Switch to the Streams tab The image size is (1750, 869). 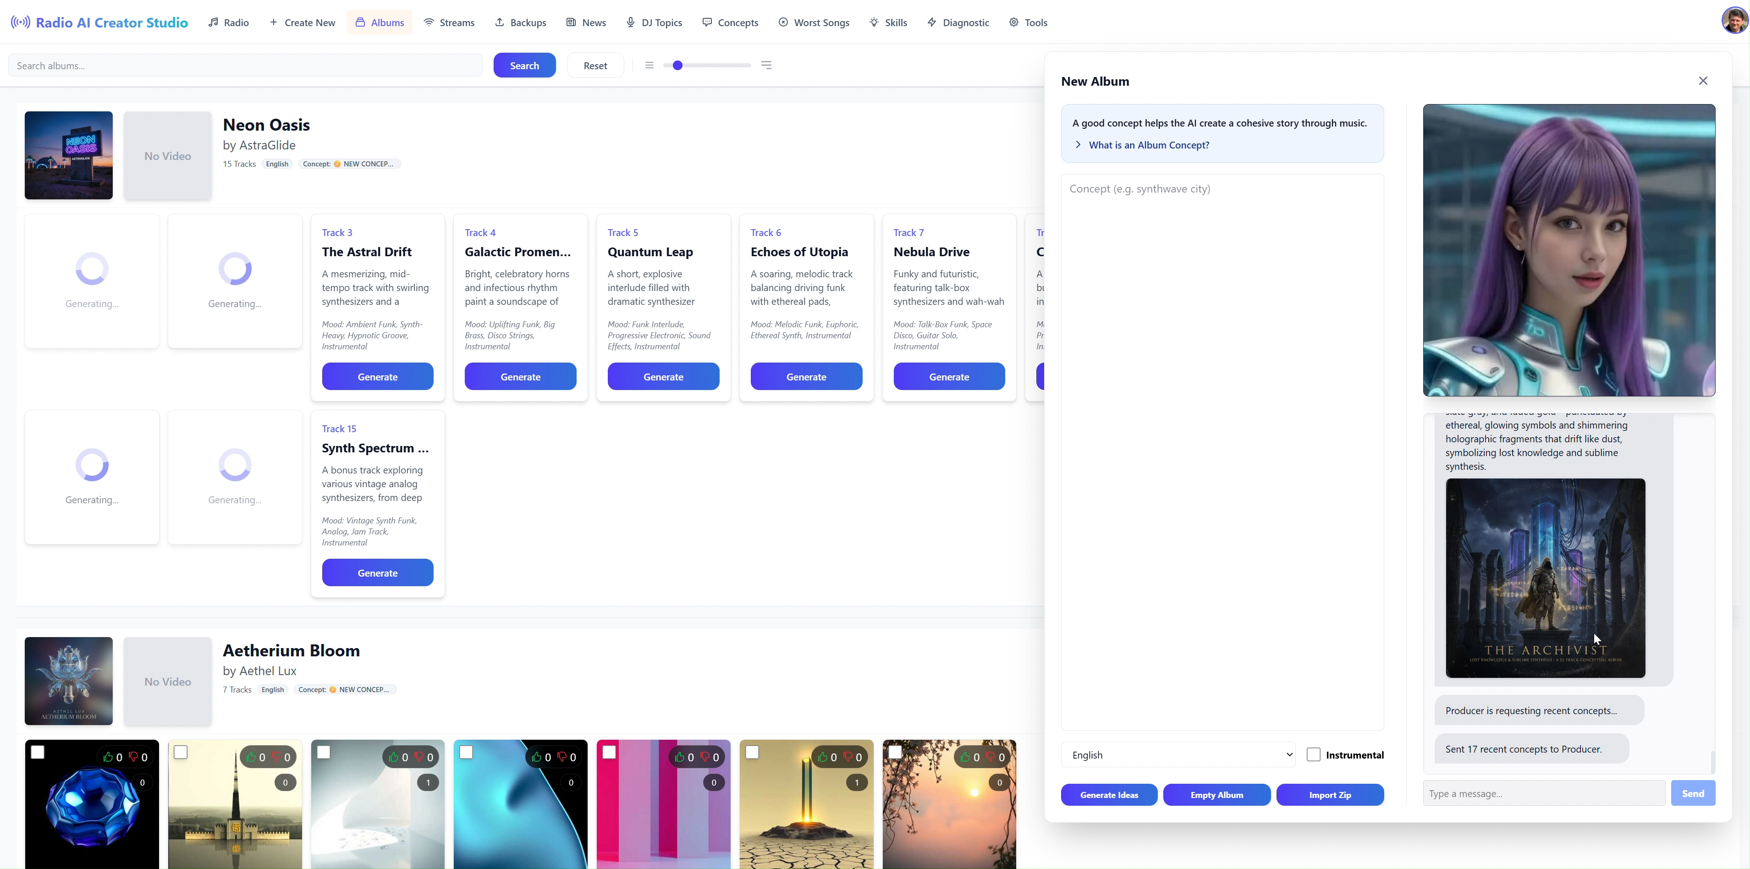(448, 22)
